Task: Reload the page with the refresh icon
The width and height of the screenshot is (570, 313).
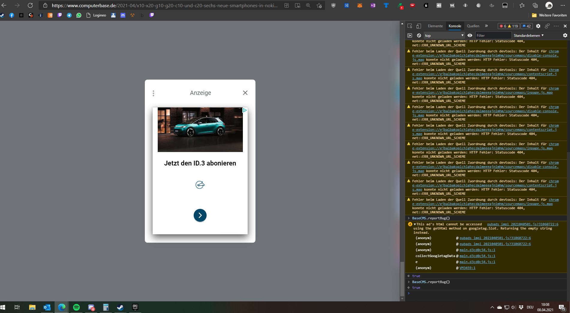Action: (x=30, y=5)
